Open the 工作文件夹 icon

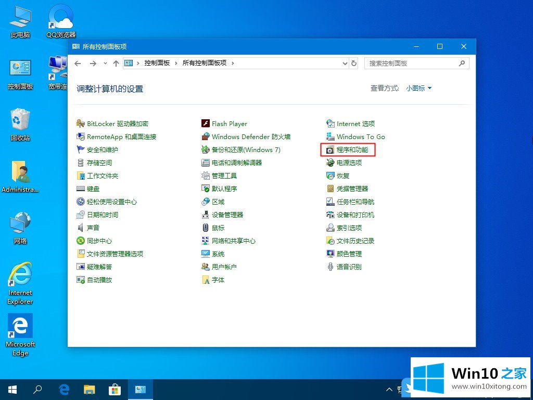[81, 176]
